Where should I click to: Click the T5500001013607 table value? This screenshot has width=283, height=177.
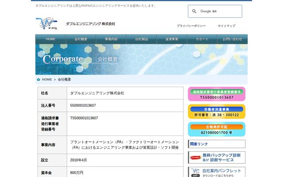[84, 118]
